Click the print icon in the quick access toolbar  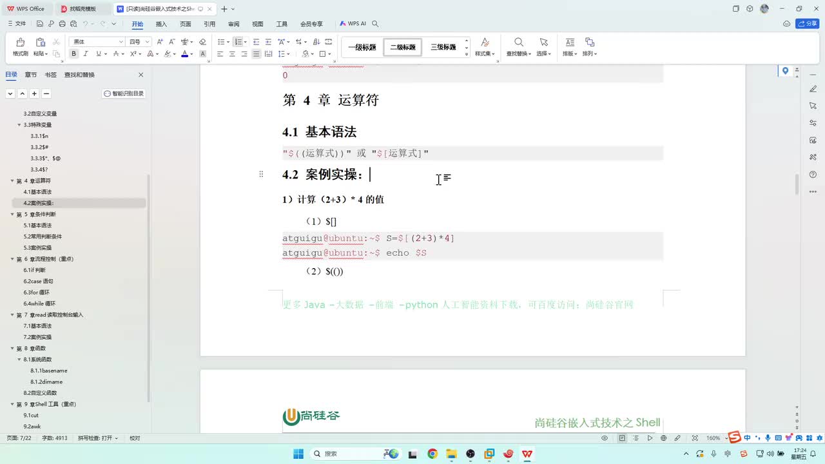click(x=62, y=24)
